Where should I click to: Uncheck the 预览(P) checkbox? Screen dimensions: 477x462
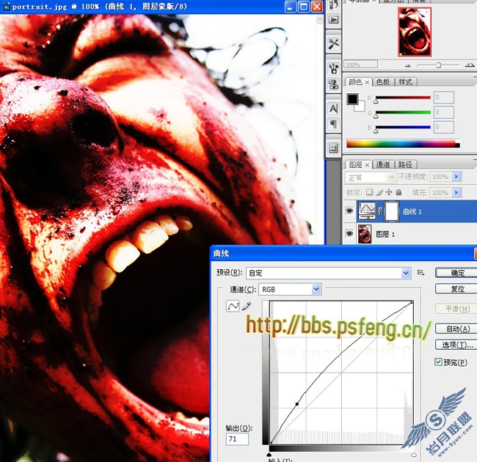[438, 362]
